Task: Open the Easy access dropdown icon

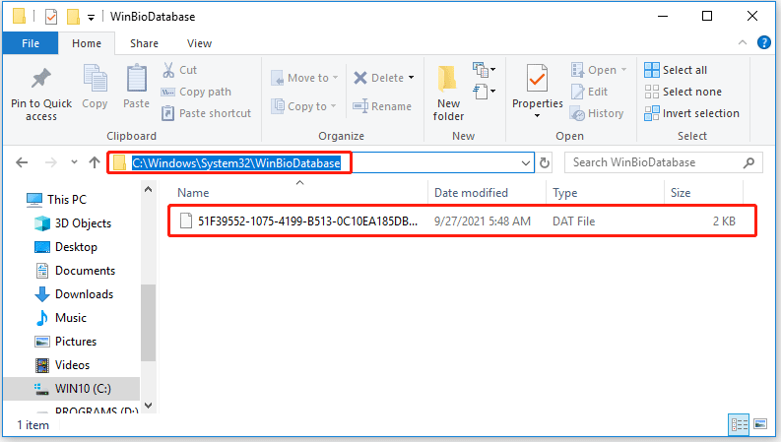Action: (484, 92)
